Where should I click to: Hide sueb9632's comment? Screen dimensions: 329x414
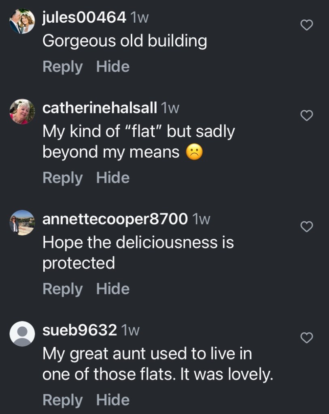(x=113, y=400)
